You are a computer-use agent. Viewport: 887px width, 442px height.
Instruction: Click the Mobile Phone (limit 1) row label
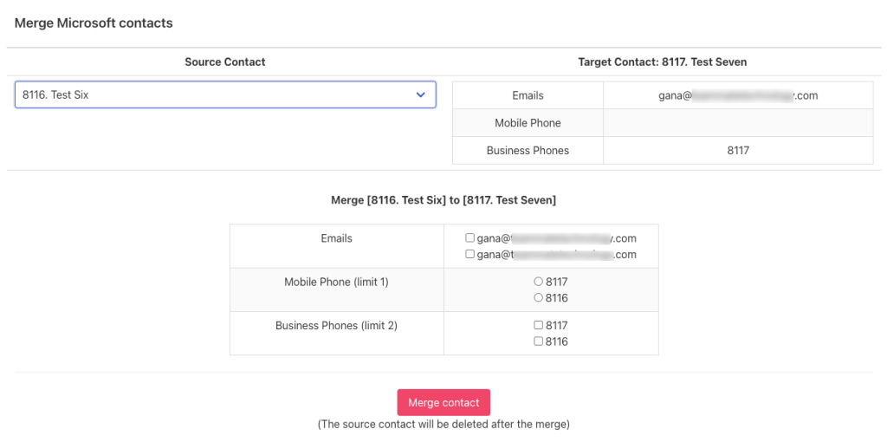click(x=337, y=282)
